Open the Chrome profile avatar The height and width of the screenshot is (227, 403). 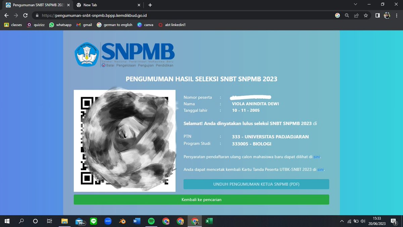pos(387,15)
